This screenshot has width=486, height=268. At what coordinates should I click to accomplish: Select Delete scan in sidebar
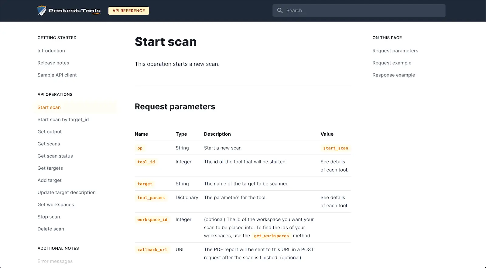(x=51, y=229)
